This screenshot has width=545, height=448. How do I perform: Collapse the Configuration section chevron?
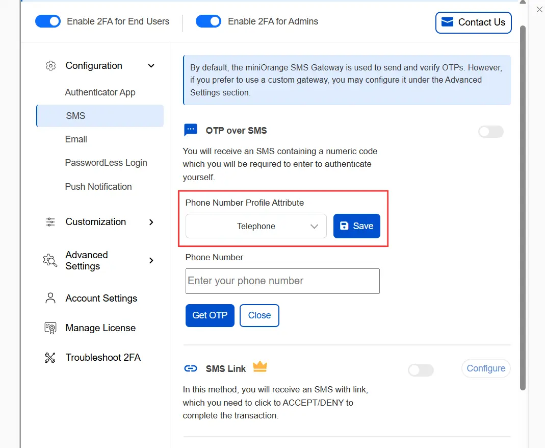[151, 66]
